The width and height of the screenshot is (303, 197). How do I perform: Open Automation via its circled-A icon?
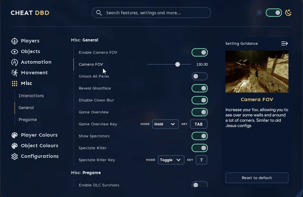pos(15,62)
